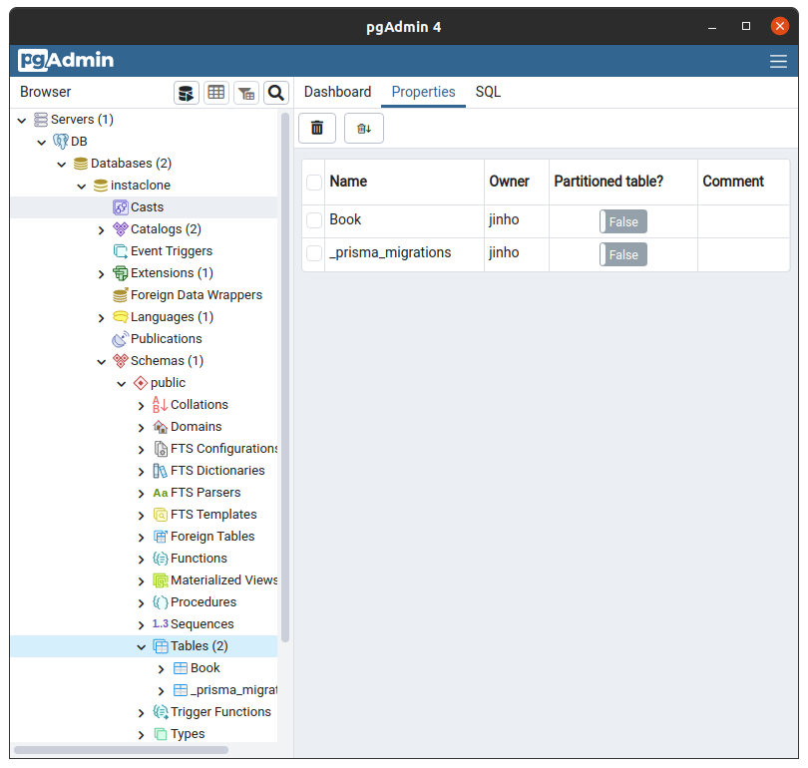Maximize the pgAdmin 4 window
Image resolution: width=808 pixels, height=768 pixels.
tap(745, 26)
